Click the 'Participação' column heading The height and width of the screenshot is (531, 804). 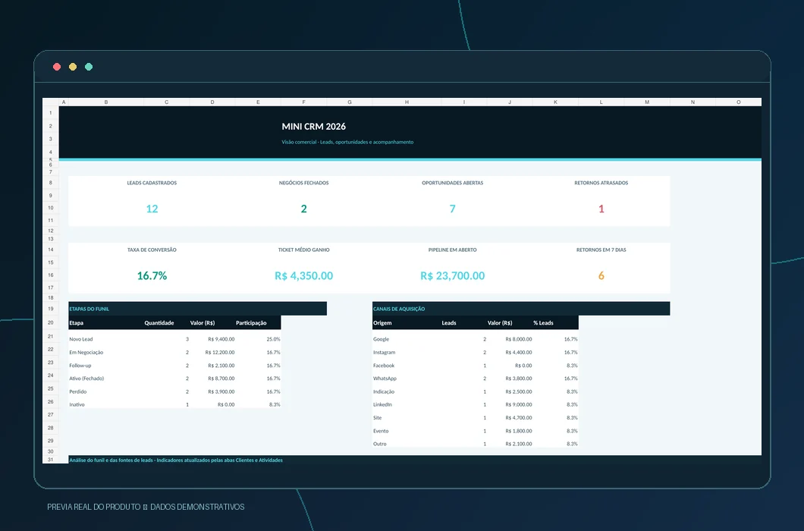[x=251, y=322]
